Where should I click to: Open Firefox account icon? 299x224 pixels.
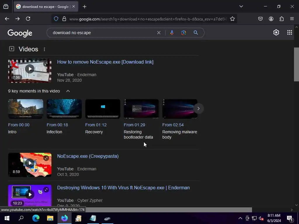pos(271,19)
